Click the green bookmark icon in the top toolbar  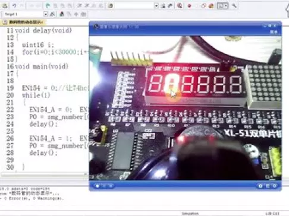coord(48,6)
